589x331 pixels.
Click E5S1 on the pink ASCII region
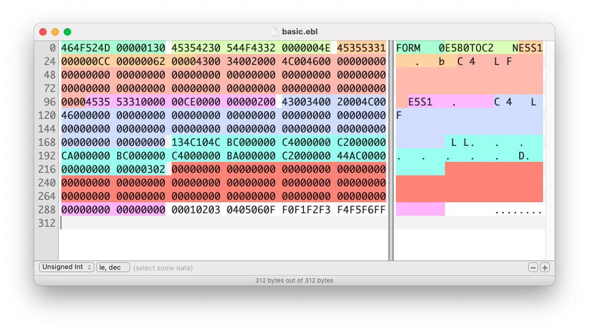point(420,102)
